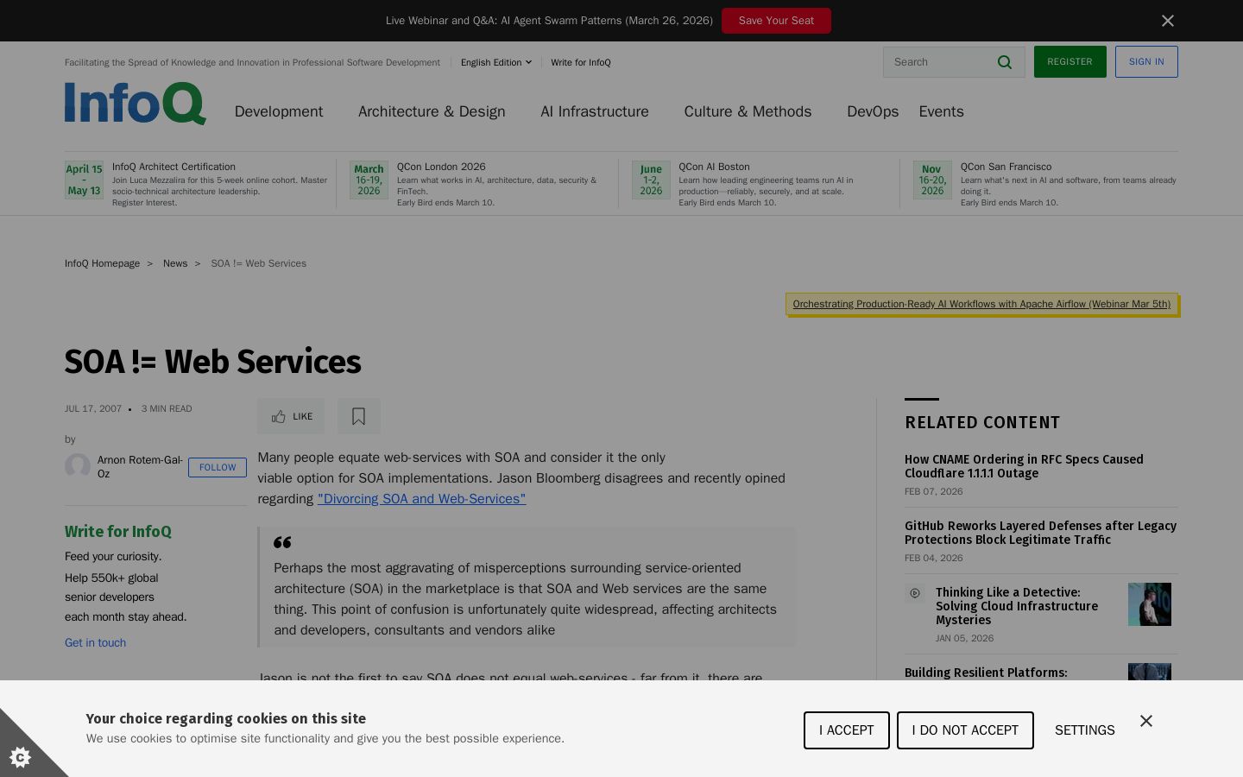Open the DevOps menu
This screenshot has width=1243, height=777.
[873, 111]
